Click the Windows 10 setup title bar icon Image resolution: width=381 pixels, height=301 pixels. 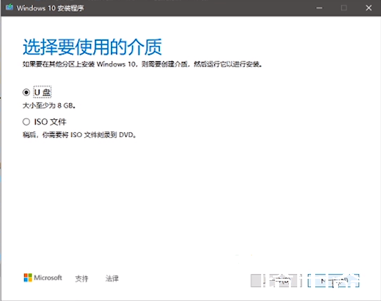(9, 8)
